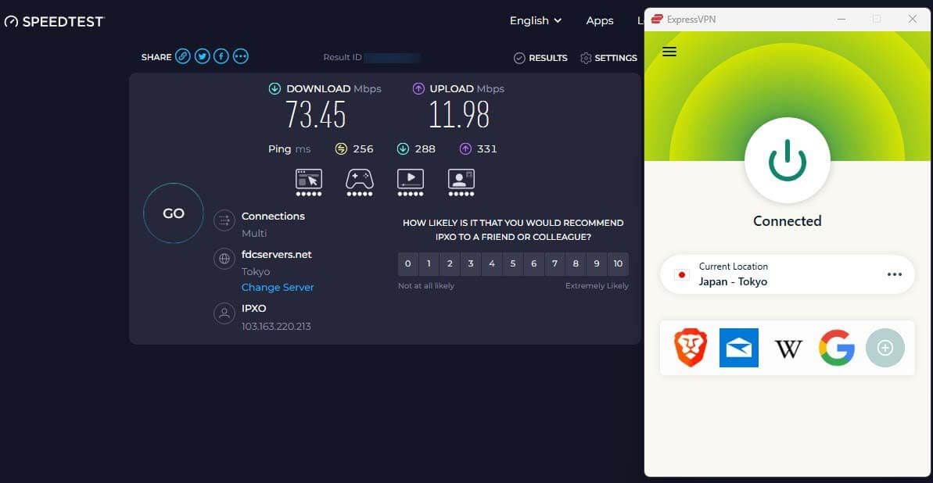Click the Speedtest logo
This screenshot has height=483, width=933.
click(x=55, y=21)
